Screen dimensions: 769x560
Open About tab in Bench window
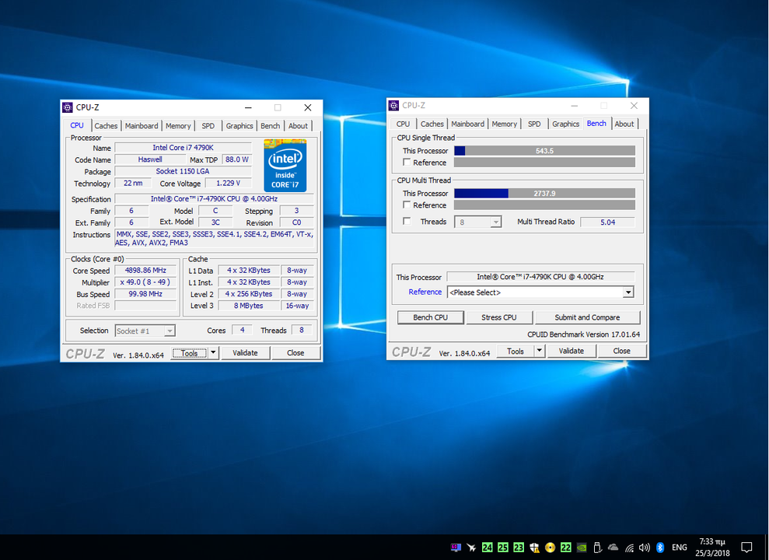pos(624,124)
